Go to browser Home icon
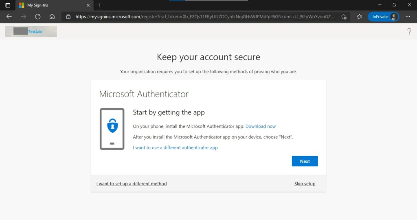Screen dimensions: 417x220 pos(52,17)
